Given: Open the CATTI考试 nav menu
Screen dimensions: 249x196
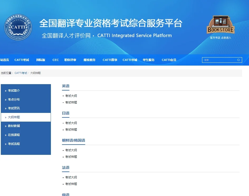Looking at the screenshot, I should click(22, 60).
